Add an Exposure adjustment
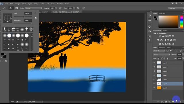Image resolution: width=184 pixels, height=104 pixels. tap(170, 36)
